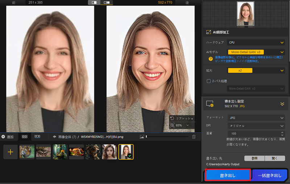
Task: Expand the 書き出し設定 section chevron
Action: pos(282,104)
